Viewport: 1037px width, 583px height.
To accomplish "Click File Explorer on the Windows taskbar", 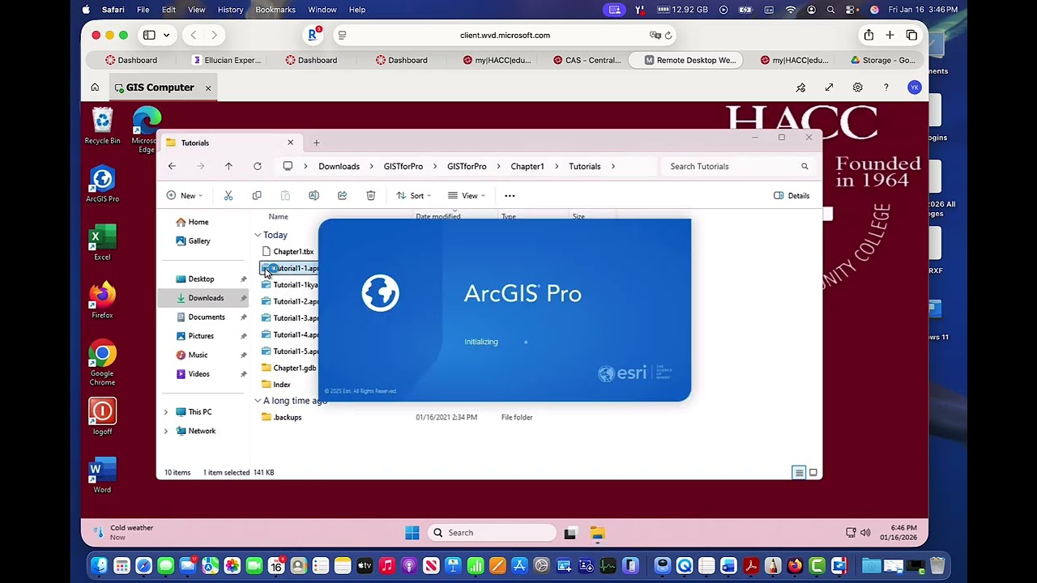I will coord(597,533).
